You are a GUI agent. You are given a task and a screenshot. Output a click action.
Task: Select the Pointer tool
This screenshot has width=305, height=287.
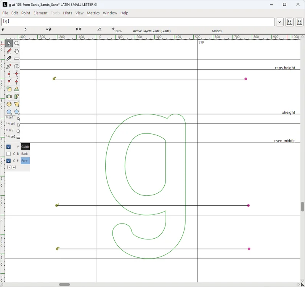click(x=9, y=44)
